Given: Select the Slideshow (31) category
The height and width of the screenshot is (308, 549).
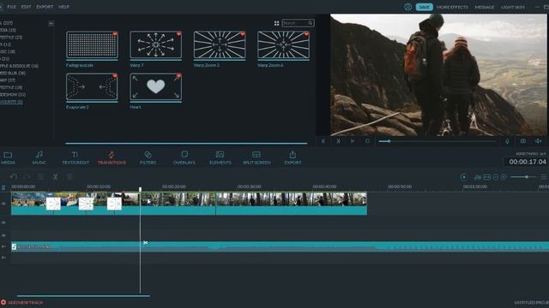Looking at the screenshot, I should pos(13,94).
